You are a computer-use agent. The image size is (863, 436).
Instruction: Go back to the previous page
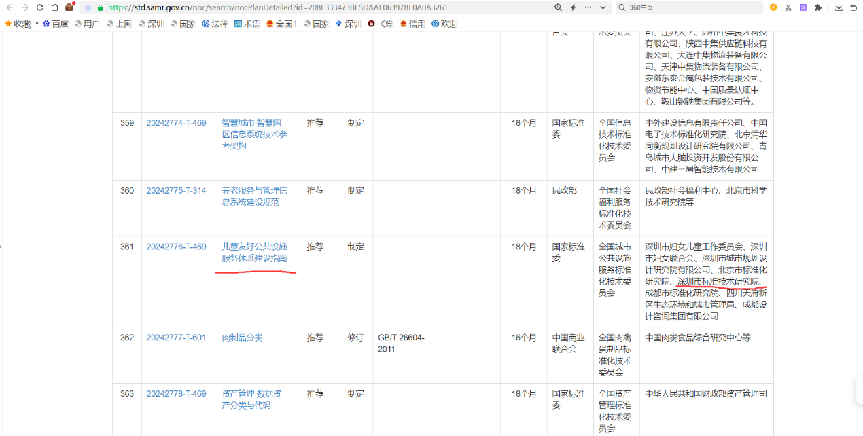(x=10, y=7)
